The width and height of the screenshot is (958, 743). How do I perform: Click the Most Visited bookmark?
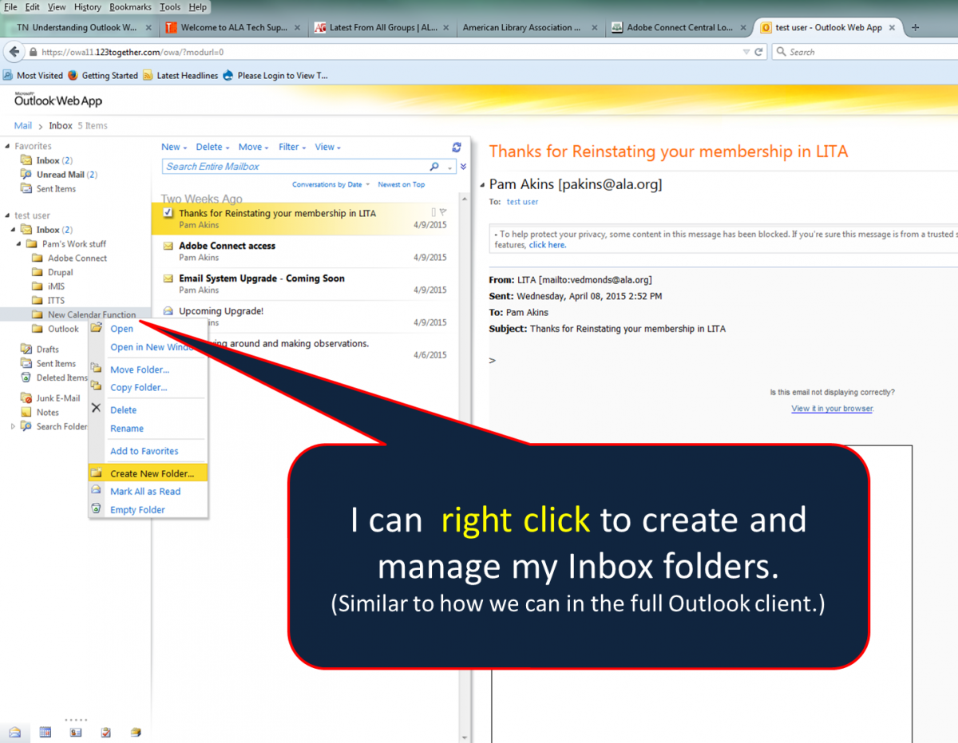pyautogui.click(x=33, y=76)
